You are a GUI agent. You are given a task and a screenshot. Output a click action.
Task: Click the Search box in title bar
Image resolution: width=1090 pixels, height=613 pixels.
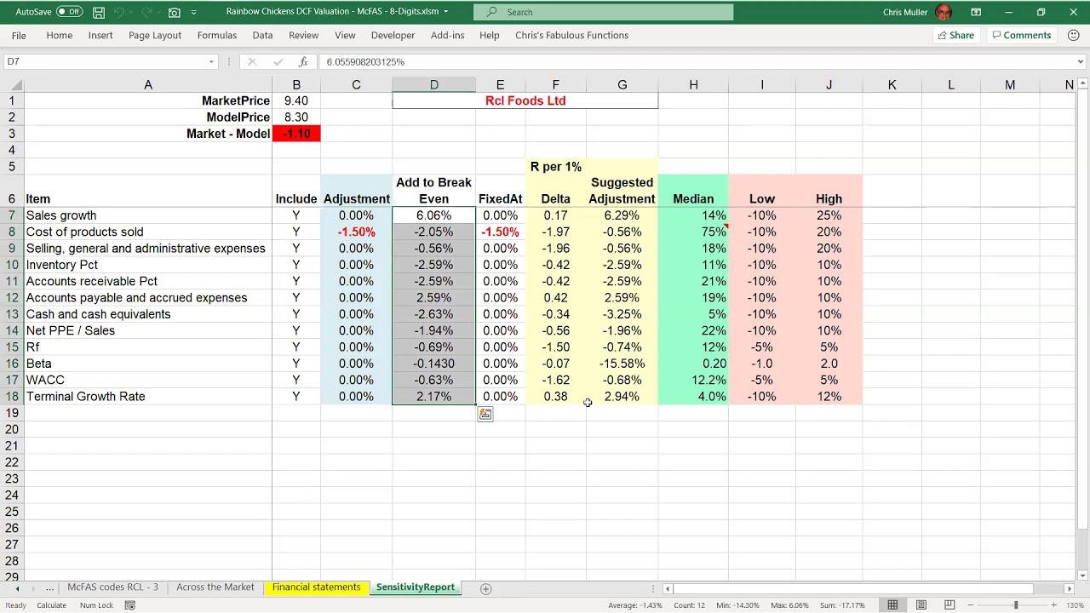coord(604,12)
